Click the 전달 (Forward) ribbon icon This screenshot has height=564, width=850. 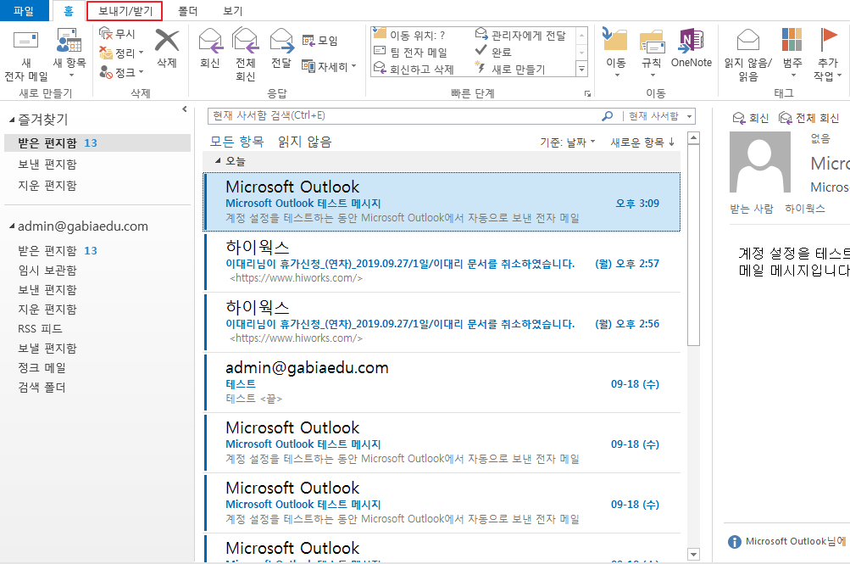(x=281, y=41)
